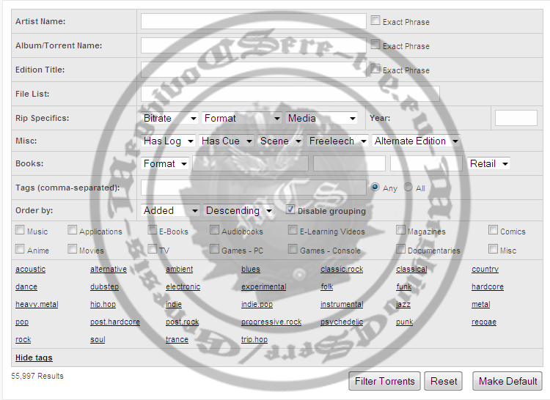Check the Audiobooks category checkbox

pos(214,230)
